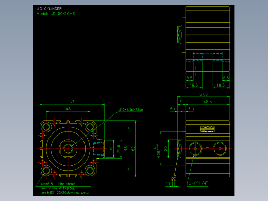Select the vertical "48" dimension beside 62
Screen dimensions: 268x201
[126, 148]
